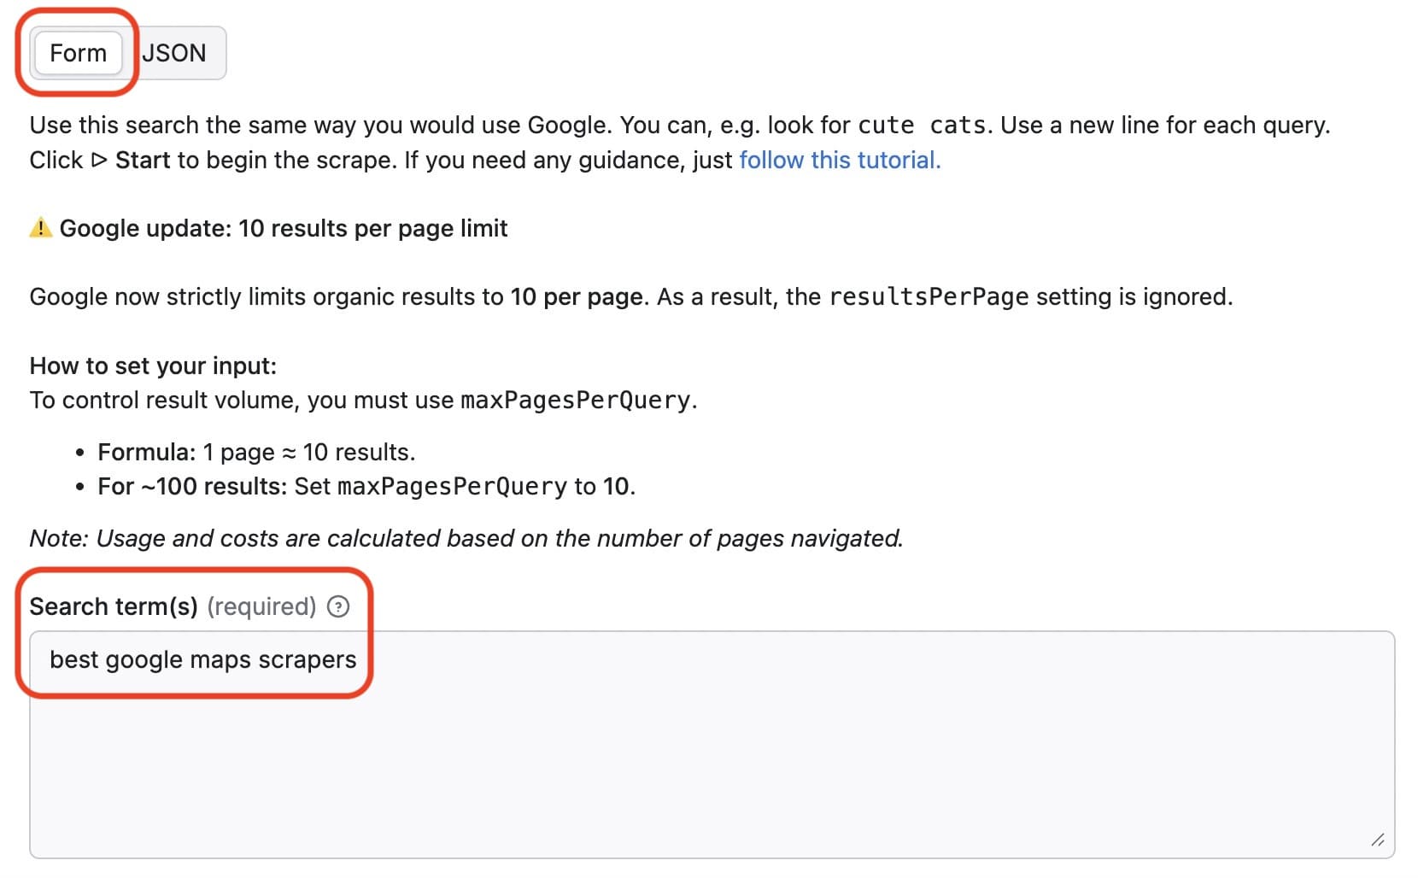Click the bold "Start" word
The width and height of the screenshot is (1418, 878).
143,160
